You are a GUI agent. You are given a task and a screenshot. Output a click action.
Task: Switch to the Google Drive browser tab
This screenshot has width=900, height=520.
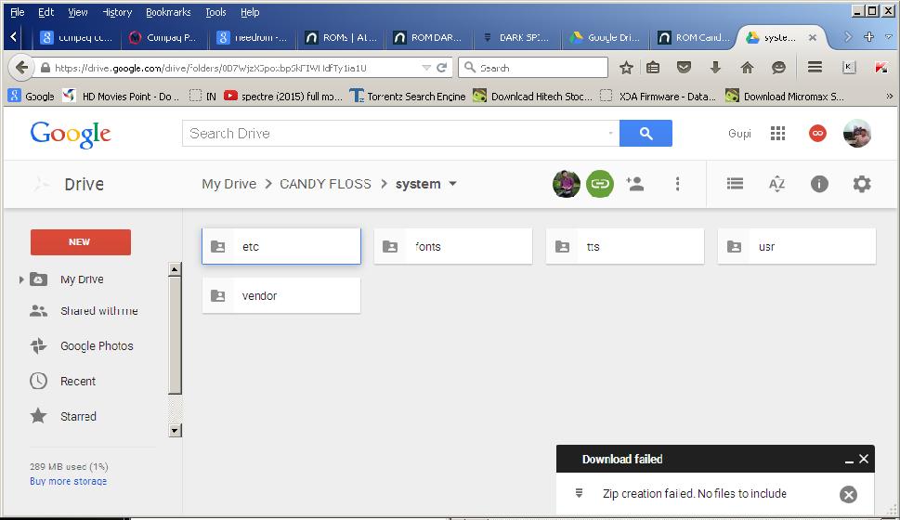[x=604, y=38]
